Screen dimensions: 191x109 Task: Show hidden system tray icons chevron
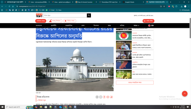click(x=171, y=107)
